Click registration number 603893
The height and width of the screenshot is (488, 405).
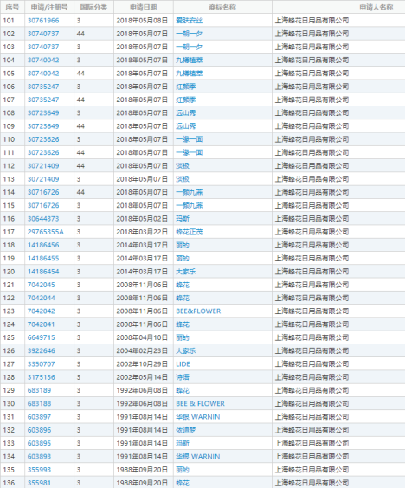tap(39, 457)
